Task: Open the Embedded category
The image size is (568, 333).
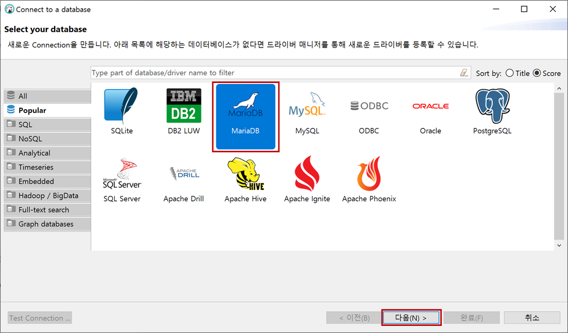Action: 48,181
